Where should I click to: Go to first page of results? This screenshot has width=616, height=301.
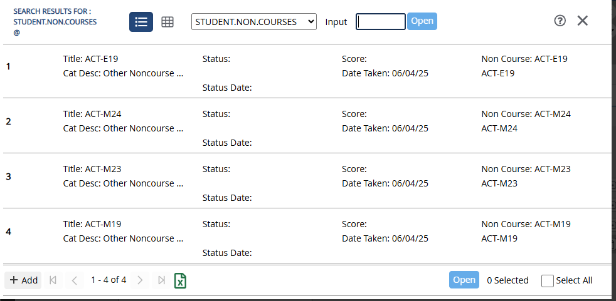pos(53,280)
